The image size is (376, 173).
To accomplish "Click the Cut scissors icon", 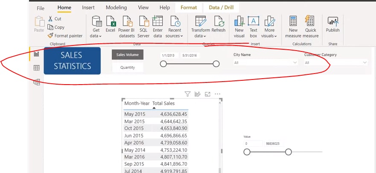I will tap(50, 19).
